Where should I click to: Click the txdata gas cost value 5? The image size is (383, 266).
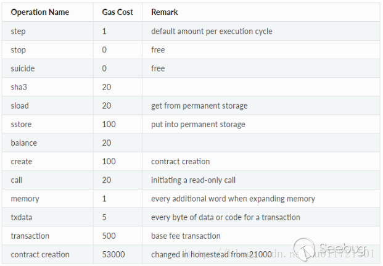click(x=104, y=217)
